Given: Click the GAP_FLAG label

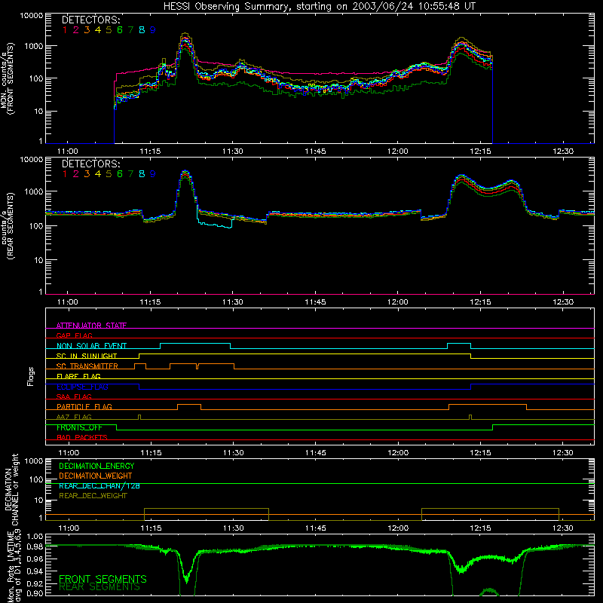Looking at the screenshot, I should click(x=74, y=335).
